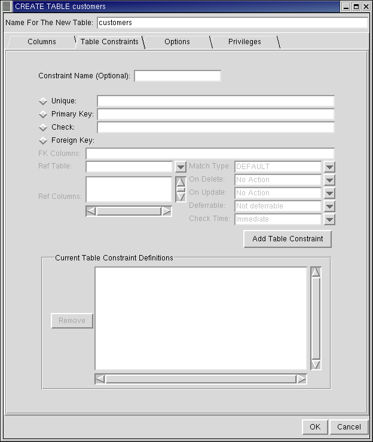Click Ref Columns scroll left arrow
The width and height of the screenshot is (373, 442).
click(91, 211)
